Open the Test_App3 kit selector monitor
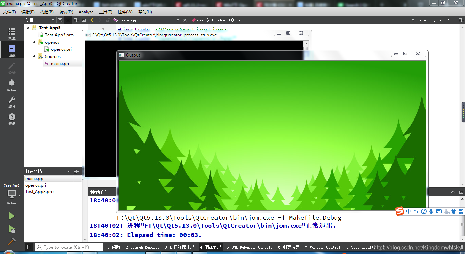Screen dimensions: 465x254 pos(12,194)
